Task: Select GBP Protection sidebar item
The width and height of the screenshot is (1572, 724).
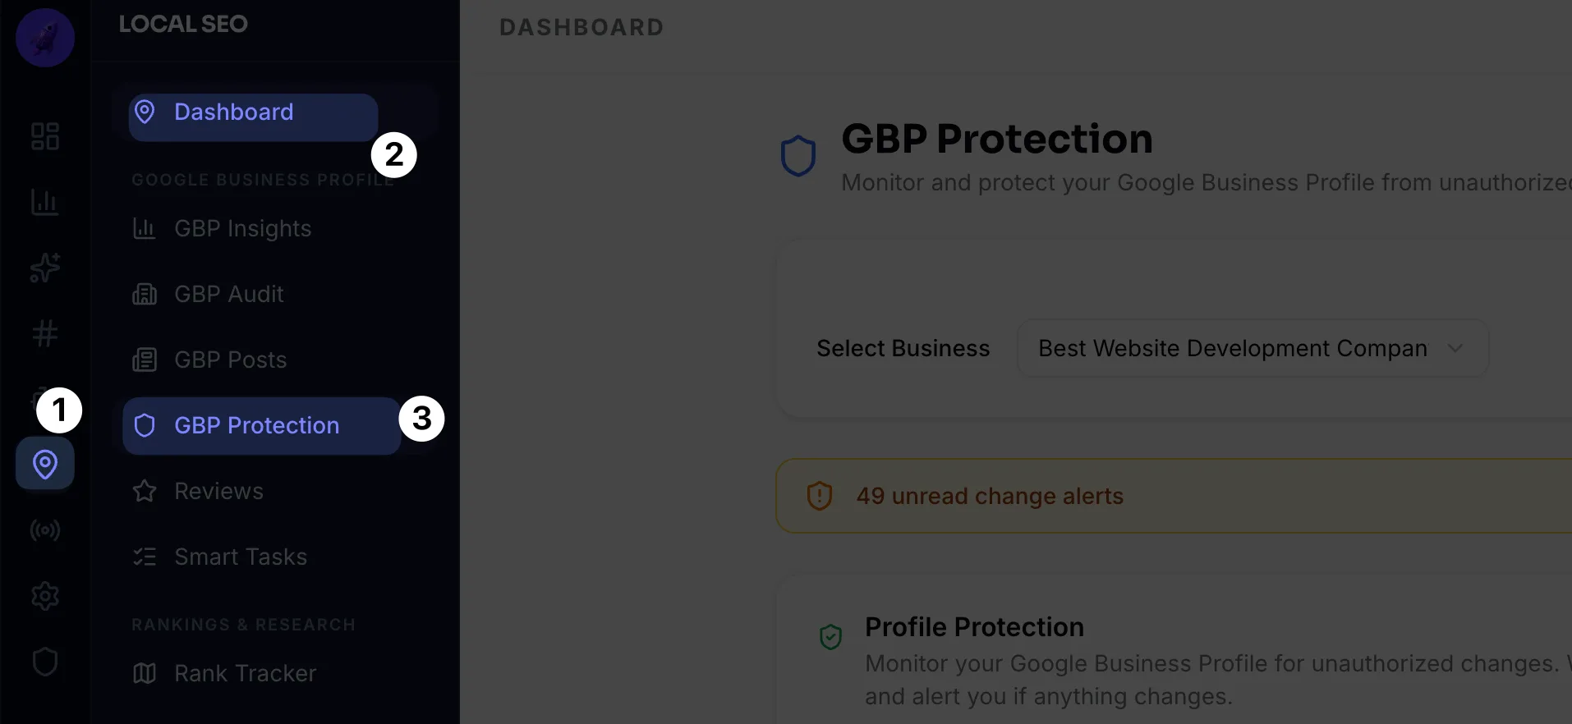Action: tap(256, 425)
